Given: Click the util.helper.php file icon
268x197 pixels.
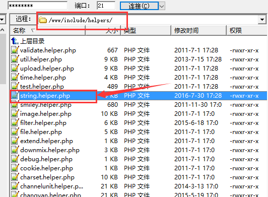Looking at the screenshot, I should point(15,59).
